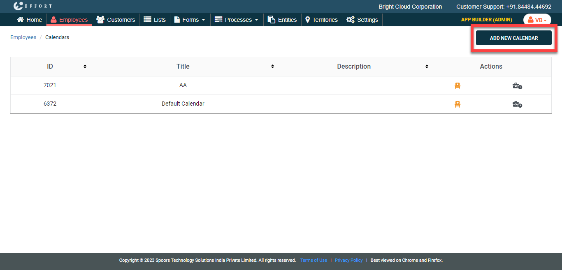Navigate to Territories
562x270 pixels.
coord(321,20)
